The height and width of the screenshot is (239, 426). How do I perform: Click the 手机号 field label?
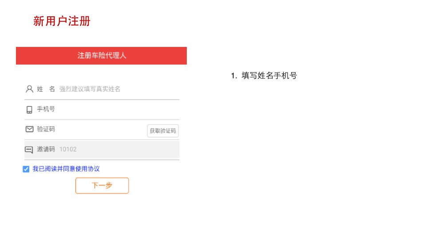(x=46, y=109)
